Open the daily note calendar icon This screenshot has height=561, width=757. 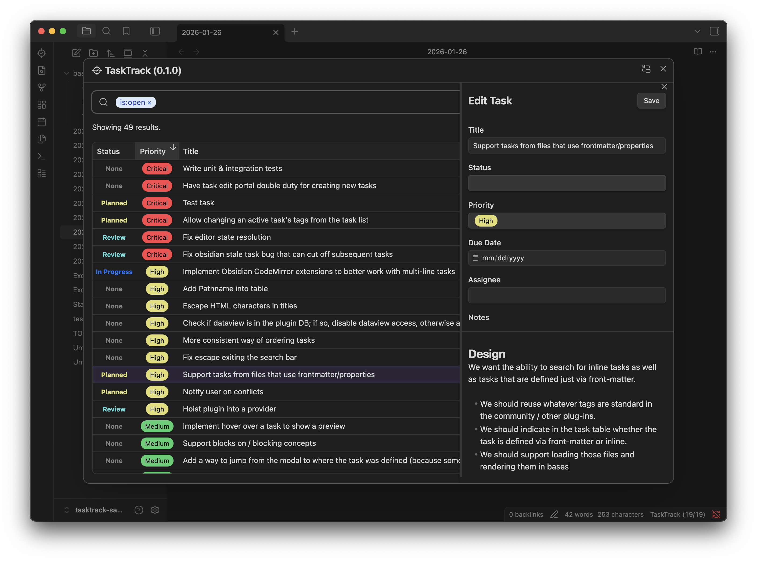coord(41,122)
